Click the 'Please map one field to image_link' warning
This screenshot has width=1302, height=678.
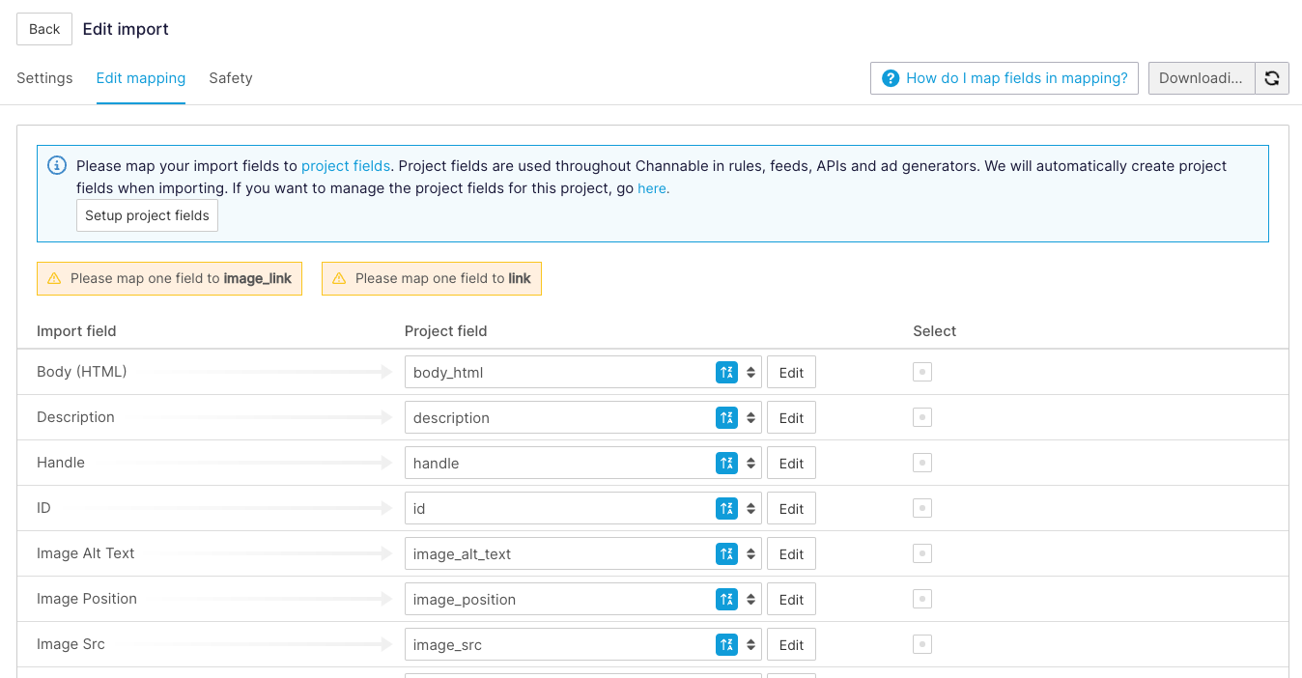point(169,278)
